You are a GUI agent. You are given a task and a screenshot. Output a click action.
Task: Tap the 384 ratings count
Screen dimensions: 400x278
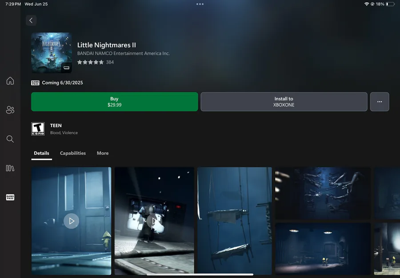coord(110,62)
